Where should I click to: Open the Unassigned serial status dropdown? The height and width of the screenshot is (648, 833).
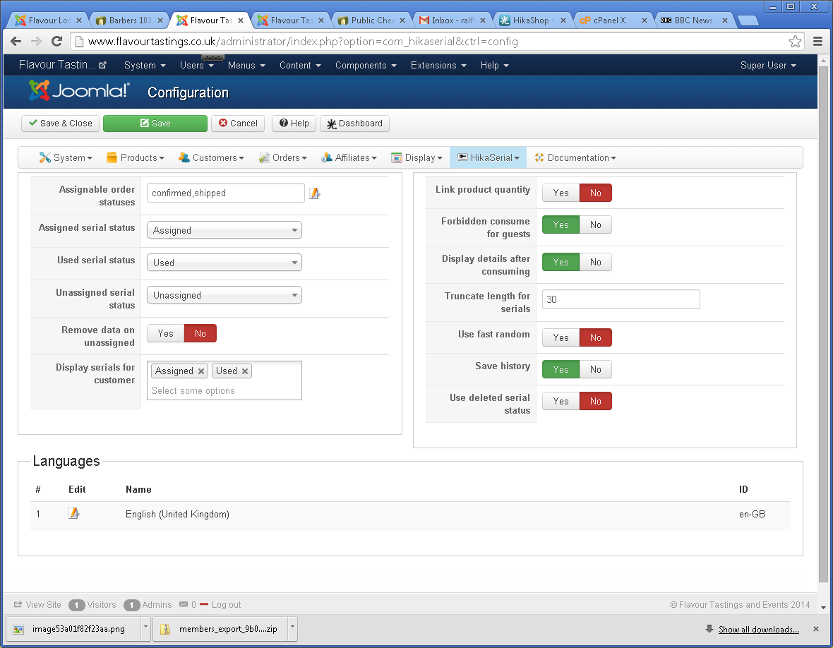pyautogui.click(x=224, y=295)
